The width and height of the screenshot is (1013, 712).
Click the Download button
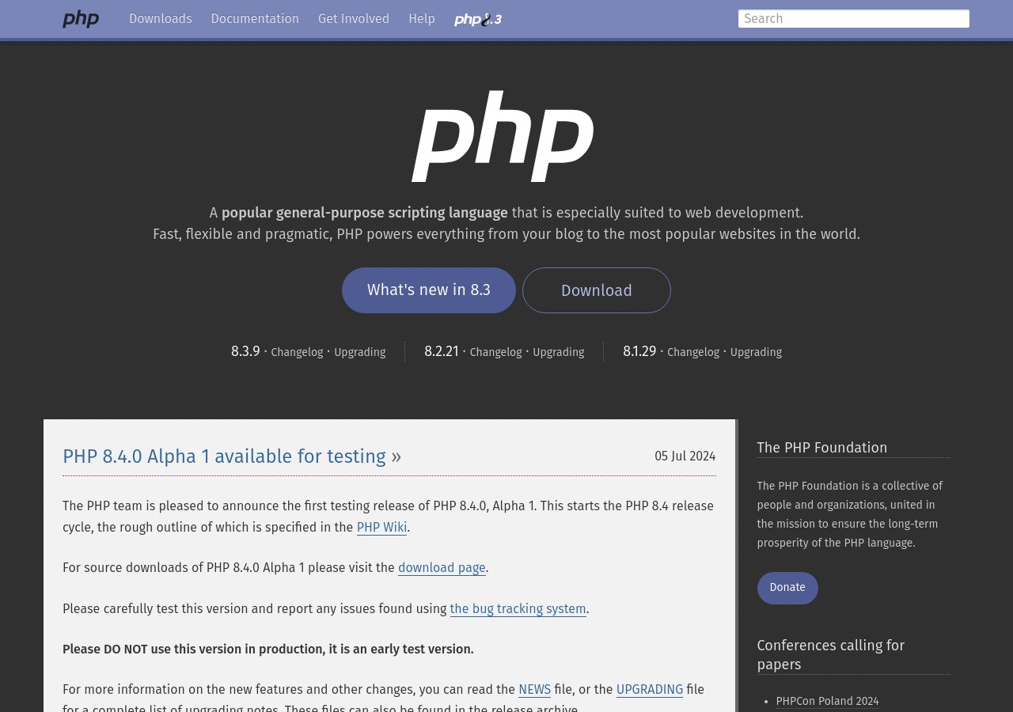click(x=597, y=290)
